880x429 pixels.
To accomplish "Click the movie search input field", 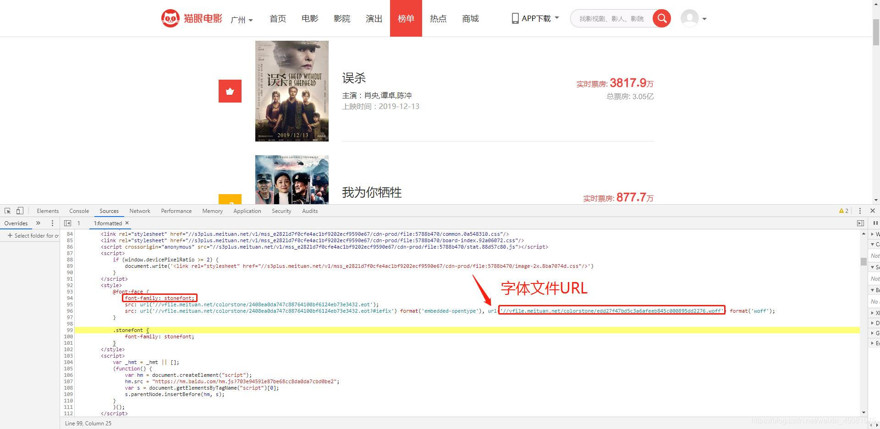I will click(611, 18).
